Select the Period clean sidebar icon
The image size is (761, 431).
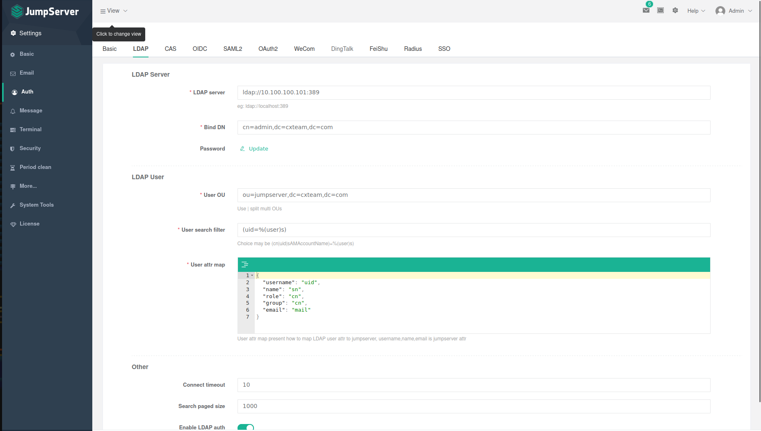point(14,167)
